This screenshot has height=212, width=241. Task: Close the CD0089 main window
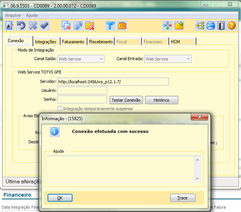tap(230, 4)
